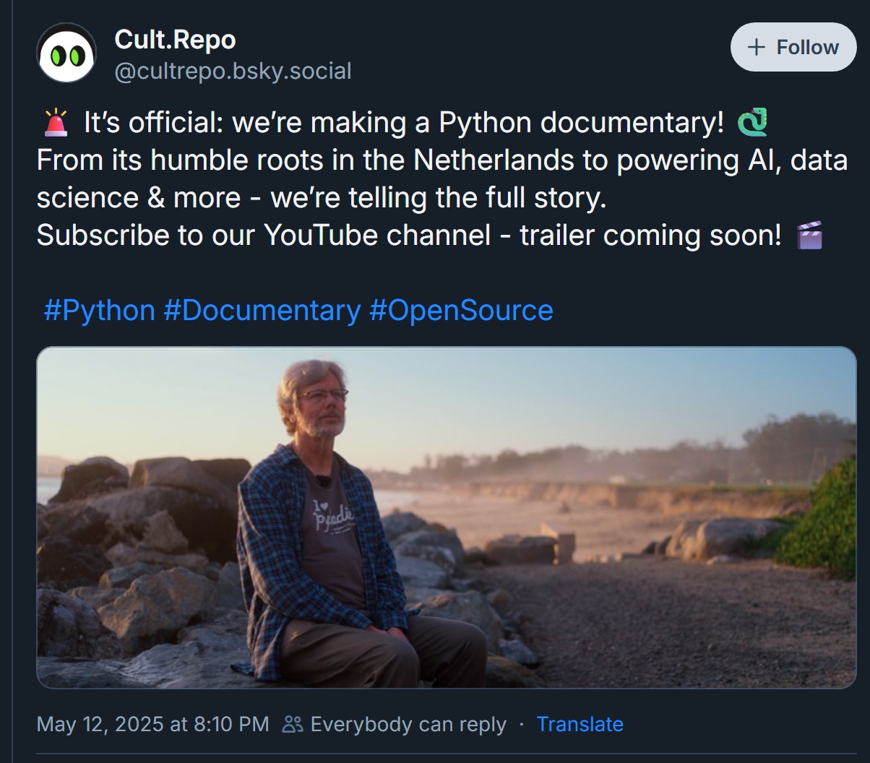Browse the #Documentary hashtag
This screenshot has width=870, height=763.
262,310
